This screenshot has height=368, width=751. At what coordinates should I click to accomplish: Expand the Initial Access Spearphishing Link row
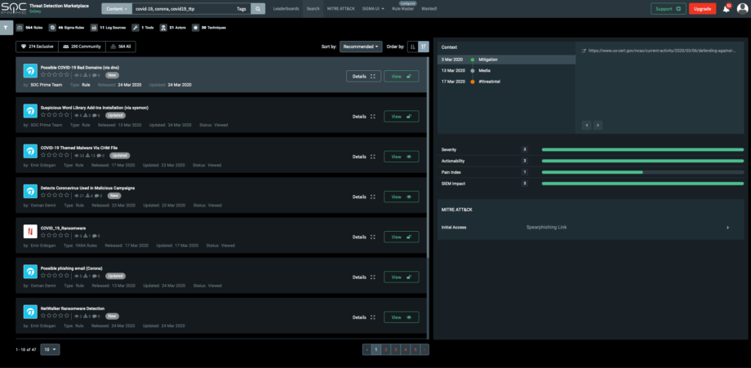(x=592, y=228)
